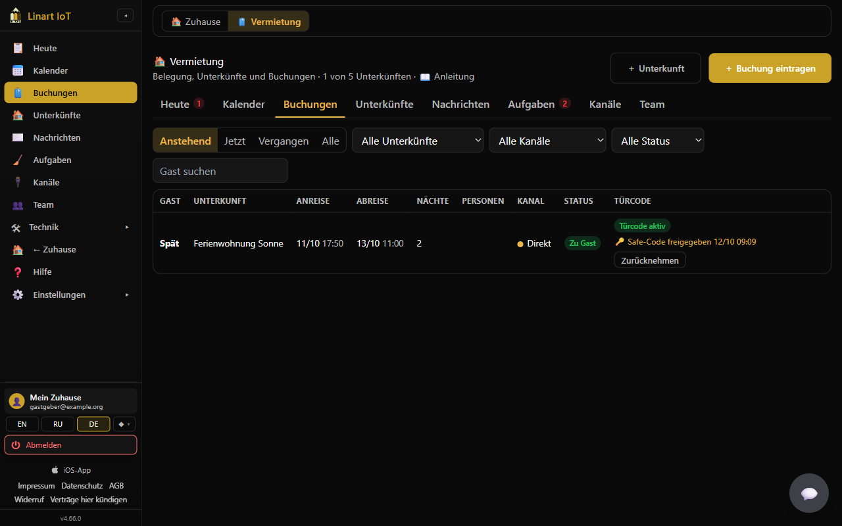Image resolution: width=842 pixels, height=526 pixels.
Task: Switch language to EN
Action: [22, 424]
